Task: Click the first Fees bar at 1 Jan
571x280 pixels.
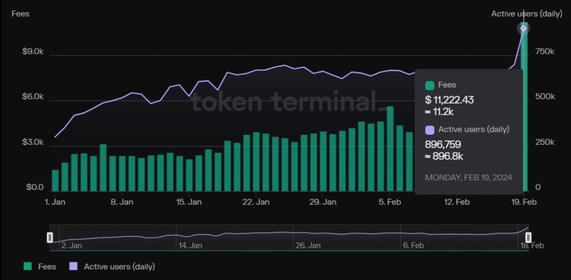Action: click(x=55, y=180)
